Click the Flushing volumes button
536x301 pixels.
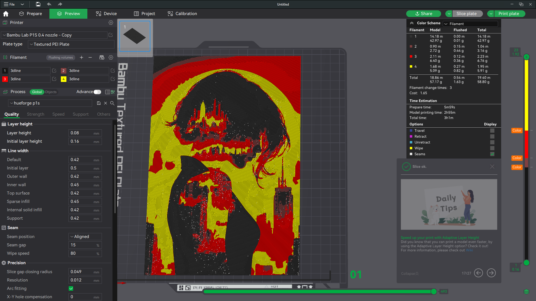pyautogui.click(x=61, y=57)
